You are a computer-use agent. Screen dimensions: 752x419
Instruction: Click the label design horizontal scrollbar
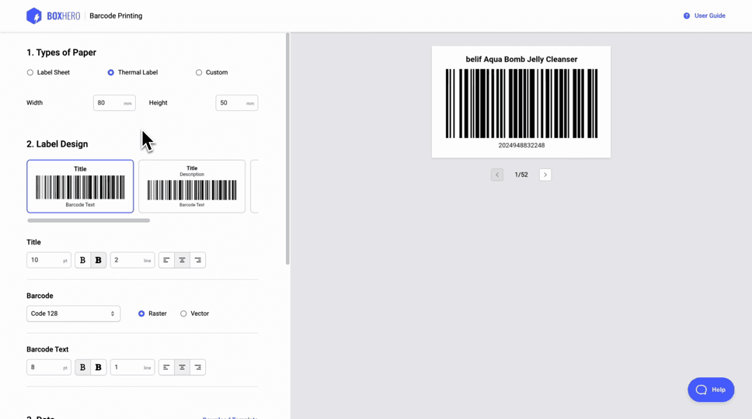pyautogui.click(x=89, y=220)
